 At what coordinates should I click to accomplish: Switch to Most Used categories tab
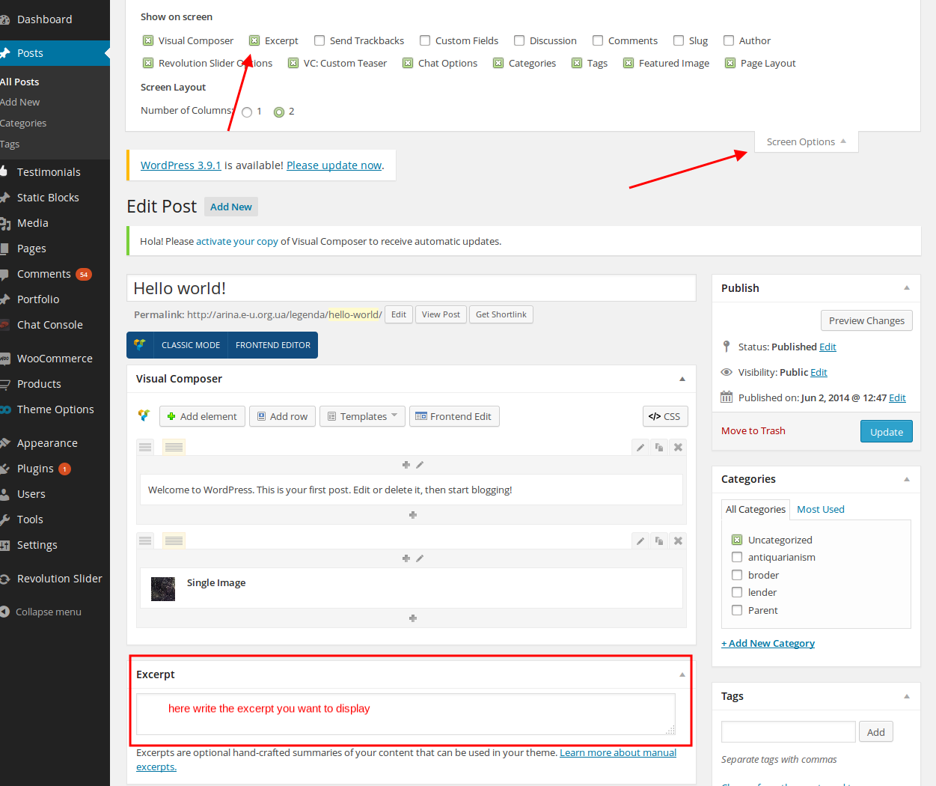820,509
